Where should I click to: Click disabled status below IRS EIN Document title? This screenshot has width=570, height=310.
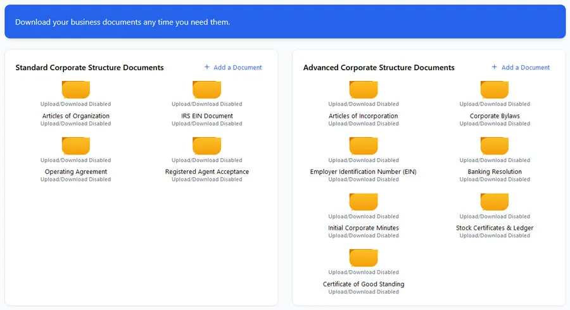tap(207, 124)
